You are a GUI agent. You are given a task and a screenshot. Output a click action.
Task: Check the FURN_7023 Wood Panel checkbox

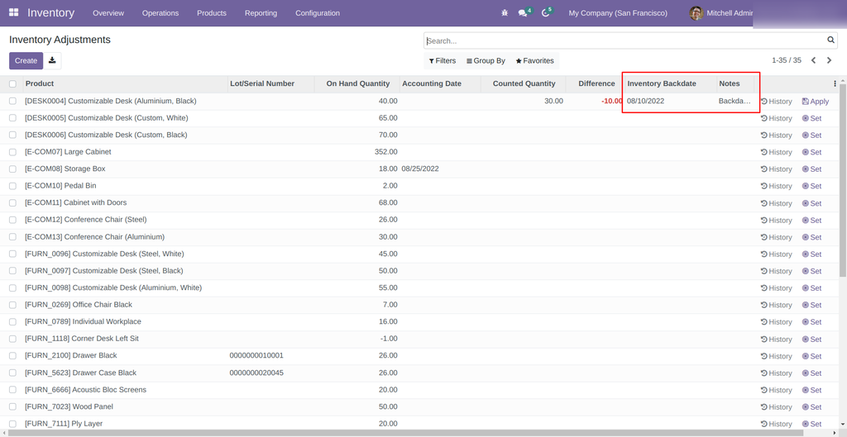[12, 406]
